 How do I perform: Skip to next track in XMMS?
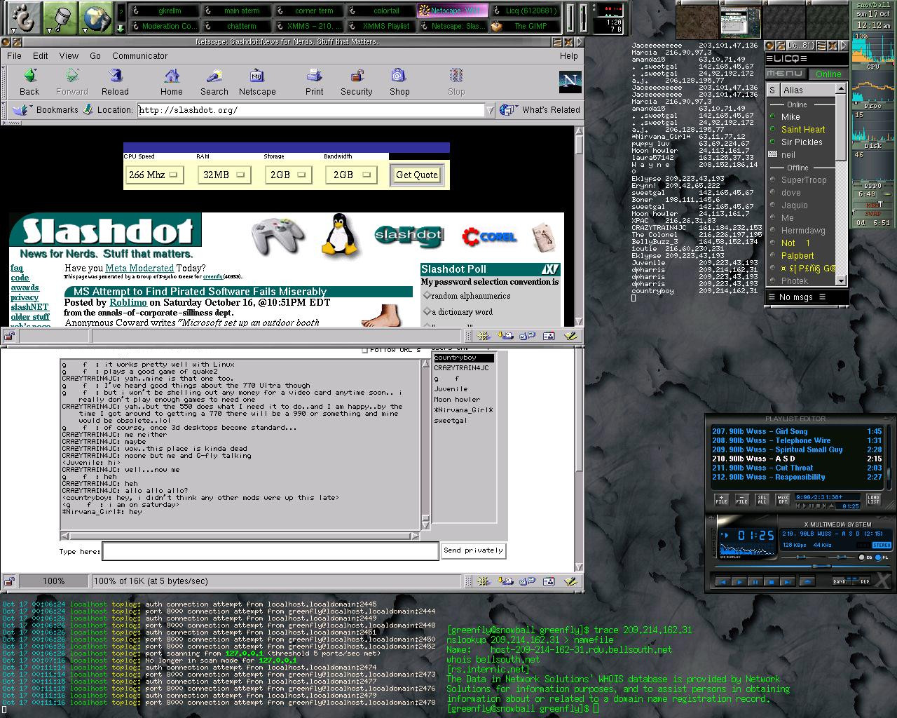pos(788,582)
